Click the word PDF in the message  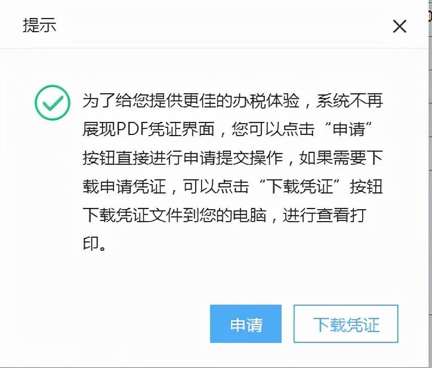pyautogui.click(x=132, y=130)
